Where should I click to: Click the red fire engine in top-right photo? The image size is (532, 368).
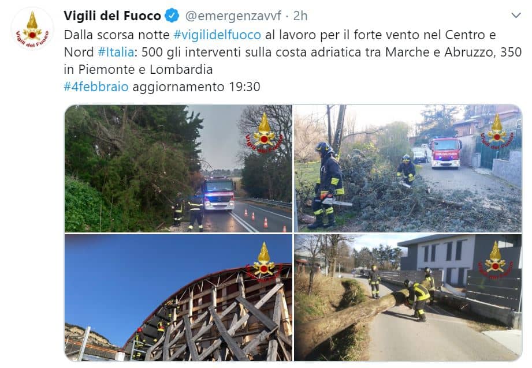coord(445,153)
